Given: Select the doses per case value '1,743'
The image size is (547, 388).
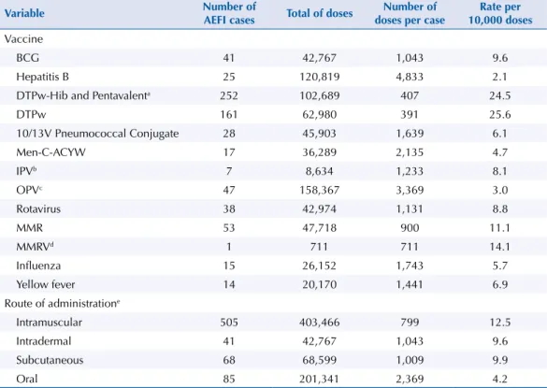Looking at the screenshot, I should pos(410,266).
